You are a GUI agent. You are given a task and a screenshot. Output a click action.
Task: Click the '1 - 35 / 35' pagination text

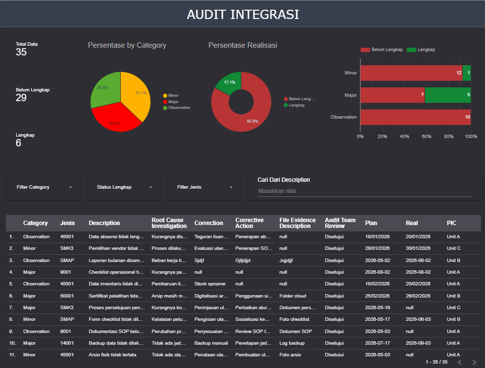coord(436,362)
